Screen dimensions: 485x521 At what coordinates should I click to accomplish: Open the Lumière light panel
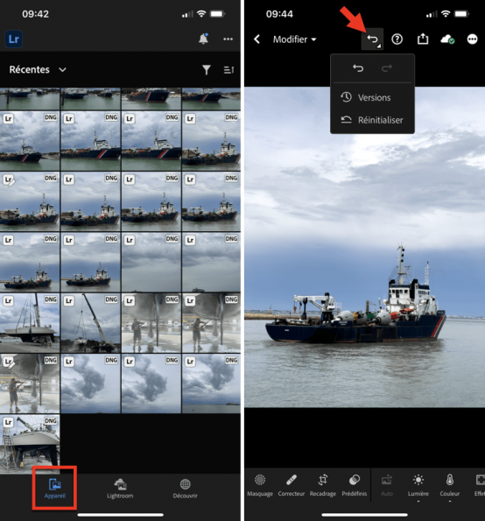[418, 485]
